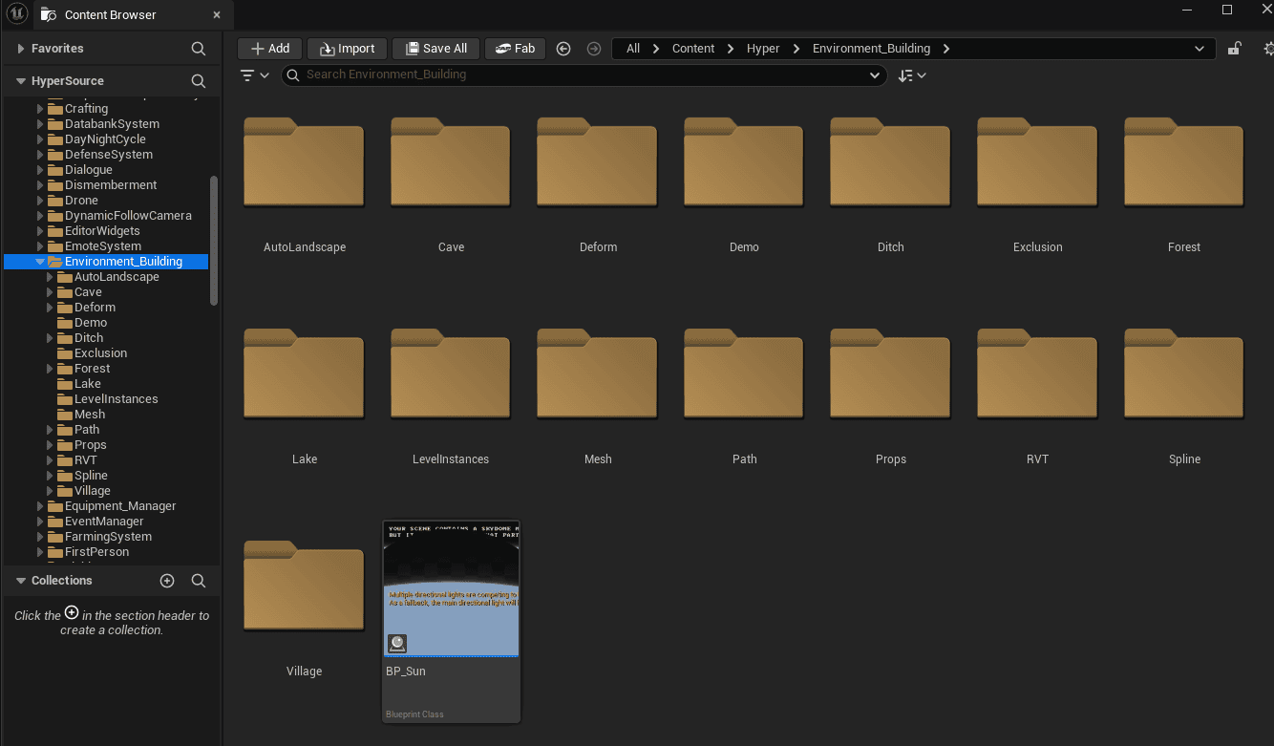1274x746 pixels.
Task: Select EmoteSystem in the folder tree
Action: tap(102, 246)
